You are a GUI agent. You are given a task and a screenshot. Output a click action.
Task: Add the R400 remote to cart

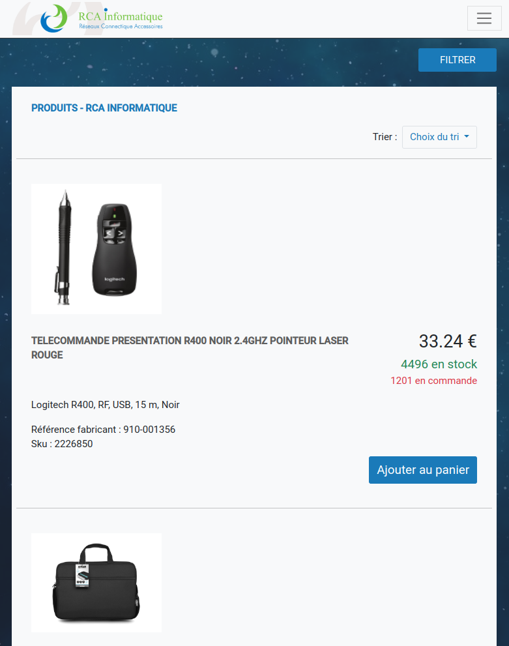click(x=423, y=470)
